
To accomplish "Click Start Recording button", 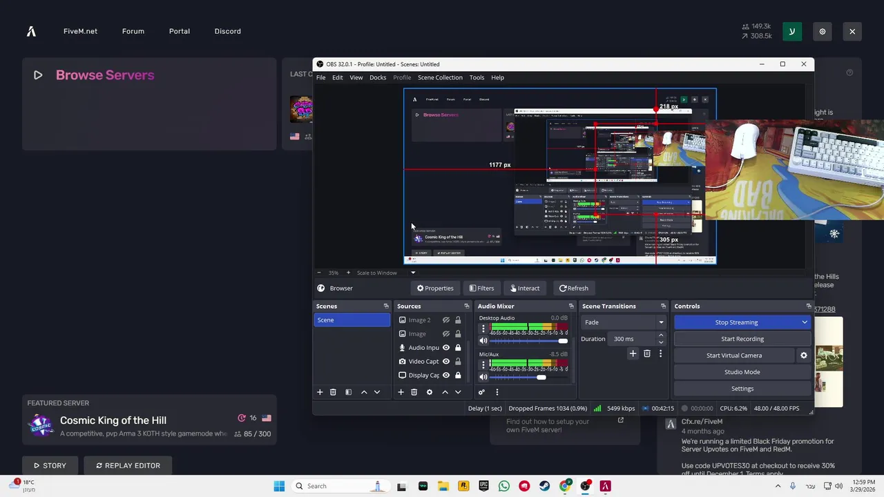I will click(x=742, y=339).
